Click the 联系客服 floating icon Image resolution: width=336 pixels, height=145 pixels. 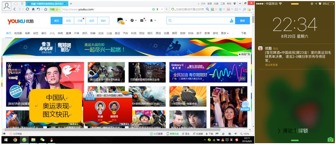(x=245, y=105)
